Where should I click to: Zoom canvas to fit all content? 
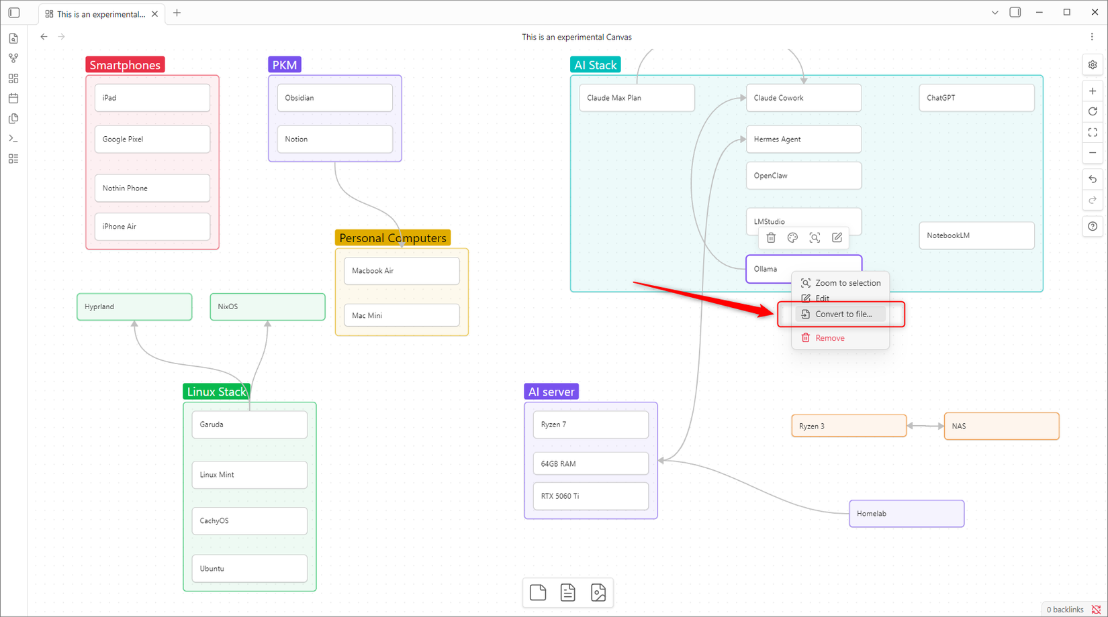[1093, 132]
